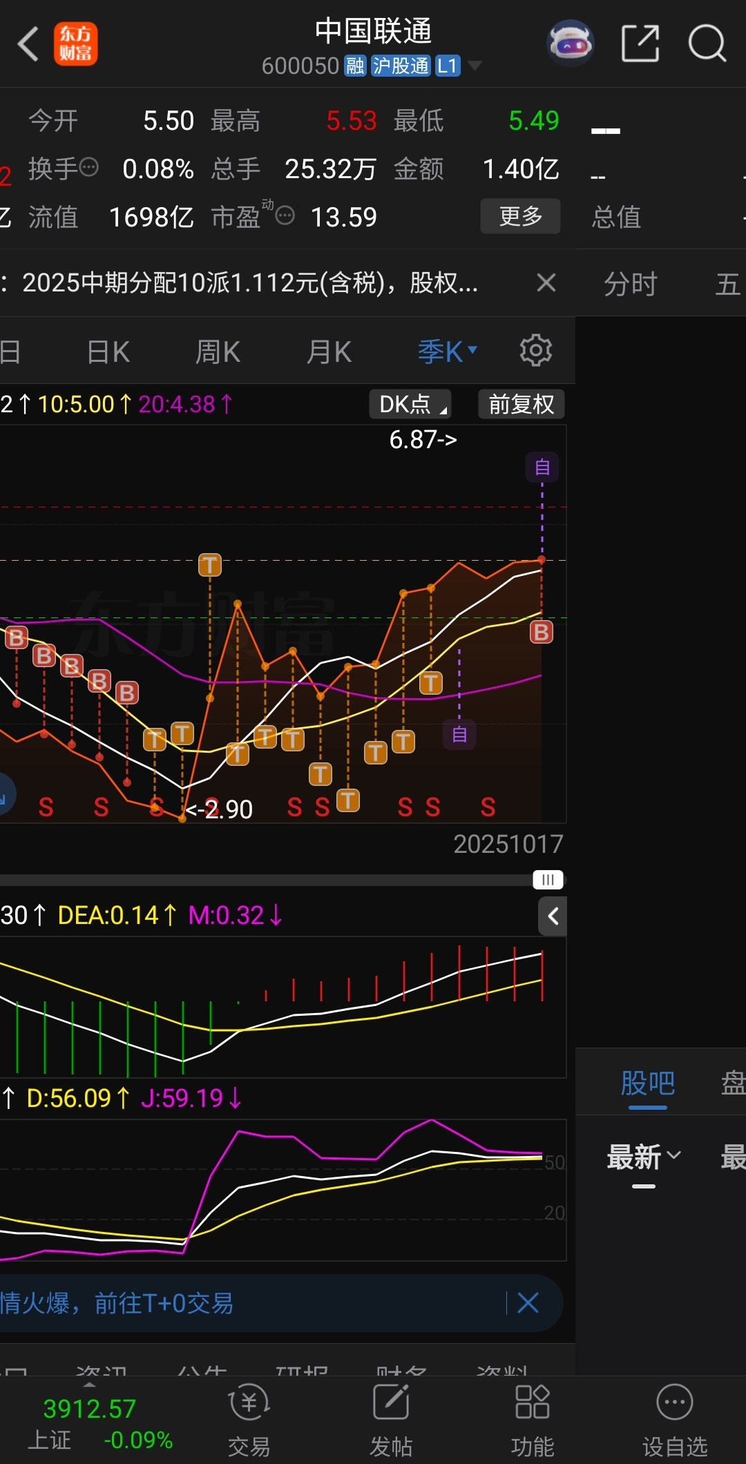Go back with the left arrow
746x1464 pixels.
tap(29, 44)
